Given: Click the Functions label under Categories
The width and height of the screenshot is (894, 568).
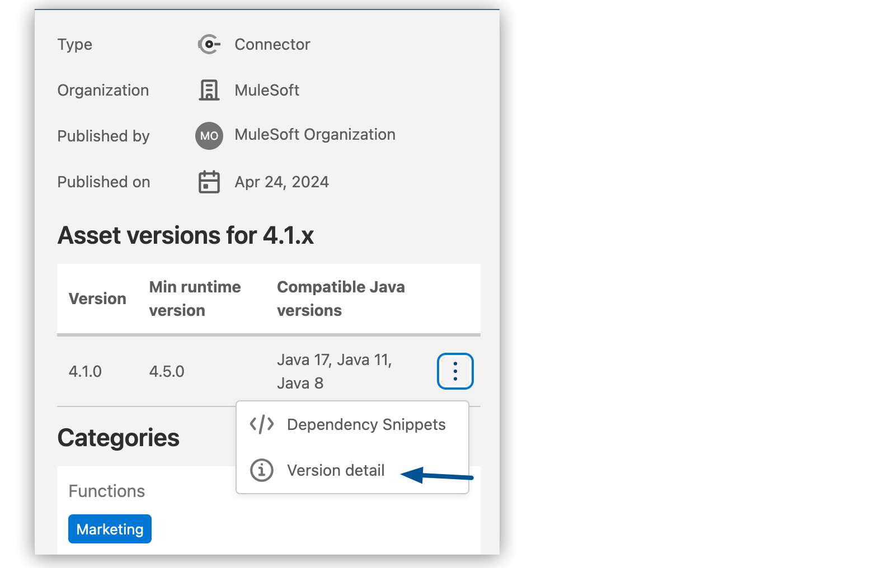Looking at the screenshot, I should (x=106, y=490).
